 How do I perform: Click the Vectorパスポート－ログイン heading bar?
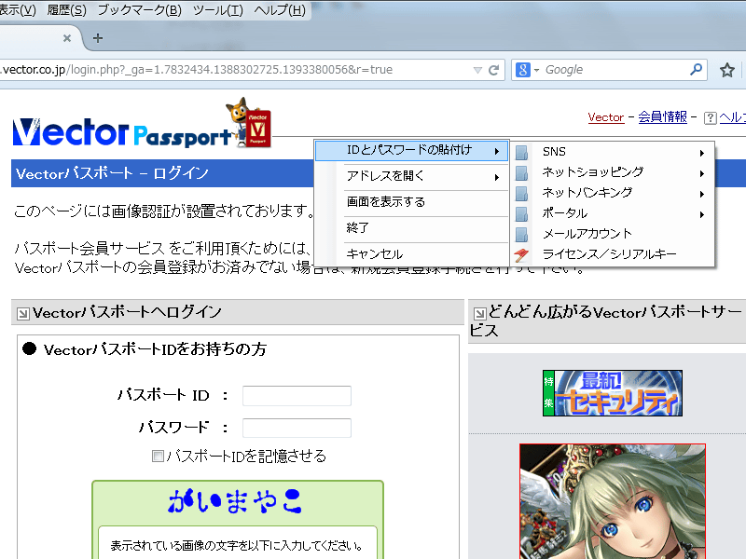161,173
